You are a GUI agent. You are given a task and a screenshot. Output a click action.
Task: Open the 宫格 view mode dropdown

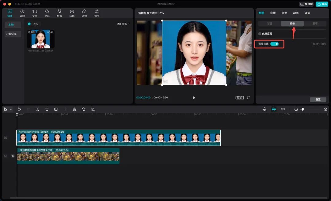[x=123, y=24]
